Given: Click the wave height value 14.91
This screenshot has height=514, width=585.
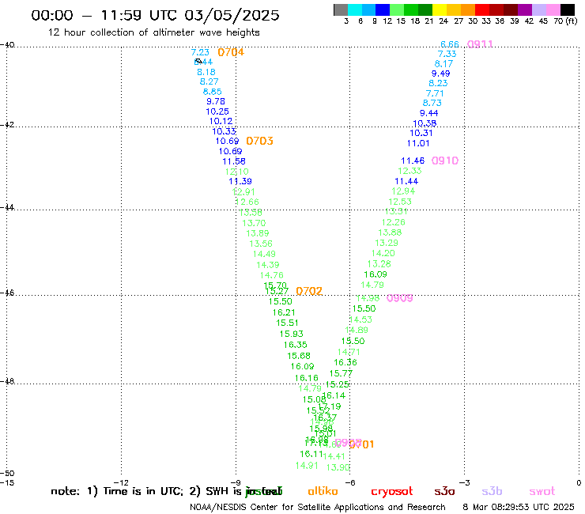Looking at the screenshot, I should point(307,466).
